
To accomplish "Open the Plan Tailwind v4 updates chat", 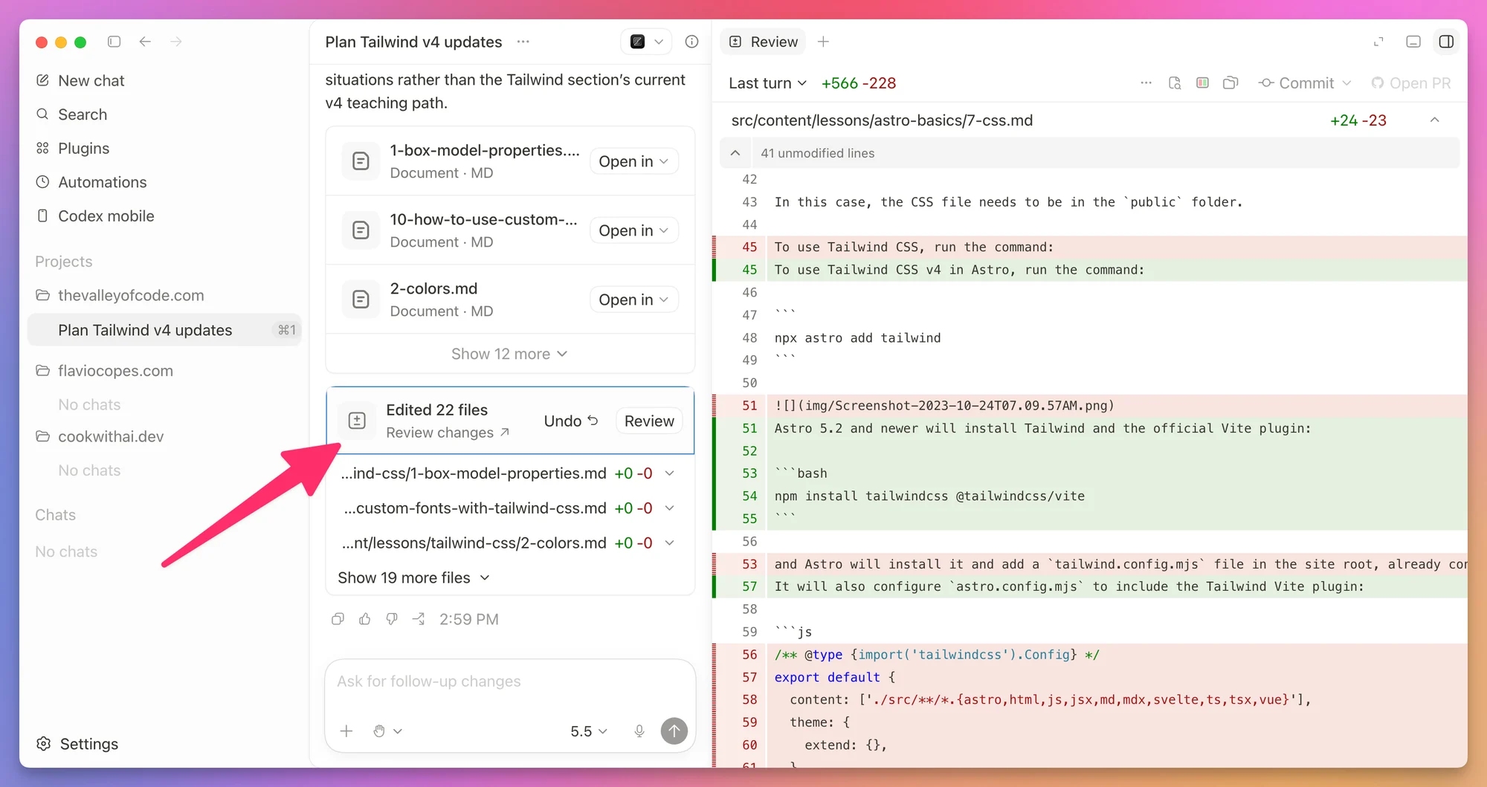I will click(x=164, y=330).
